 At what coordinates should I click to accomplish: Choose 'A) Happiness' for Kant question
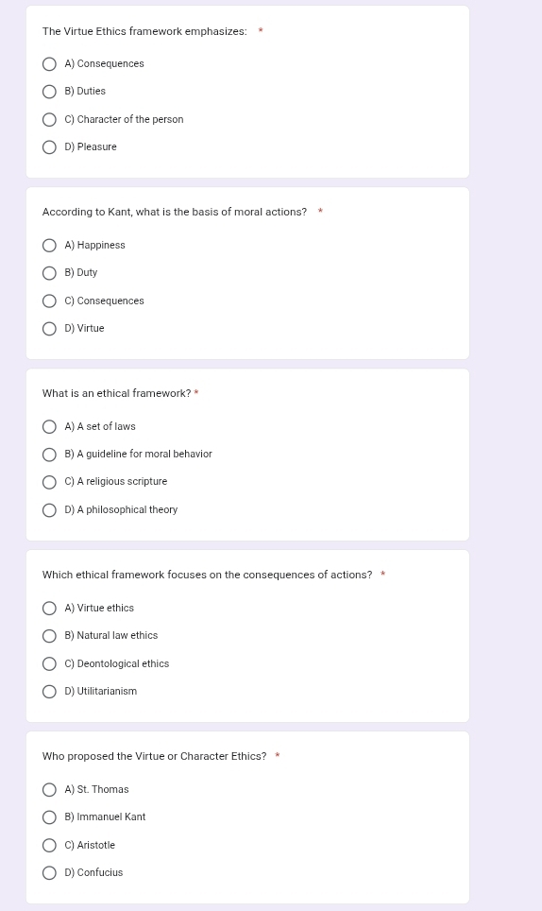pos(49,245)
